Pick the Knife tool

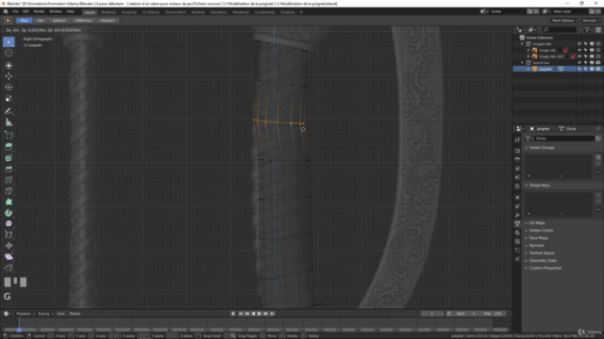(x=8, y=191)
